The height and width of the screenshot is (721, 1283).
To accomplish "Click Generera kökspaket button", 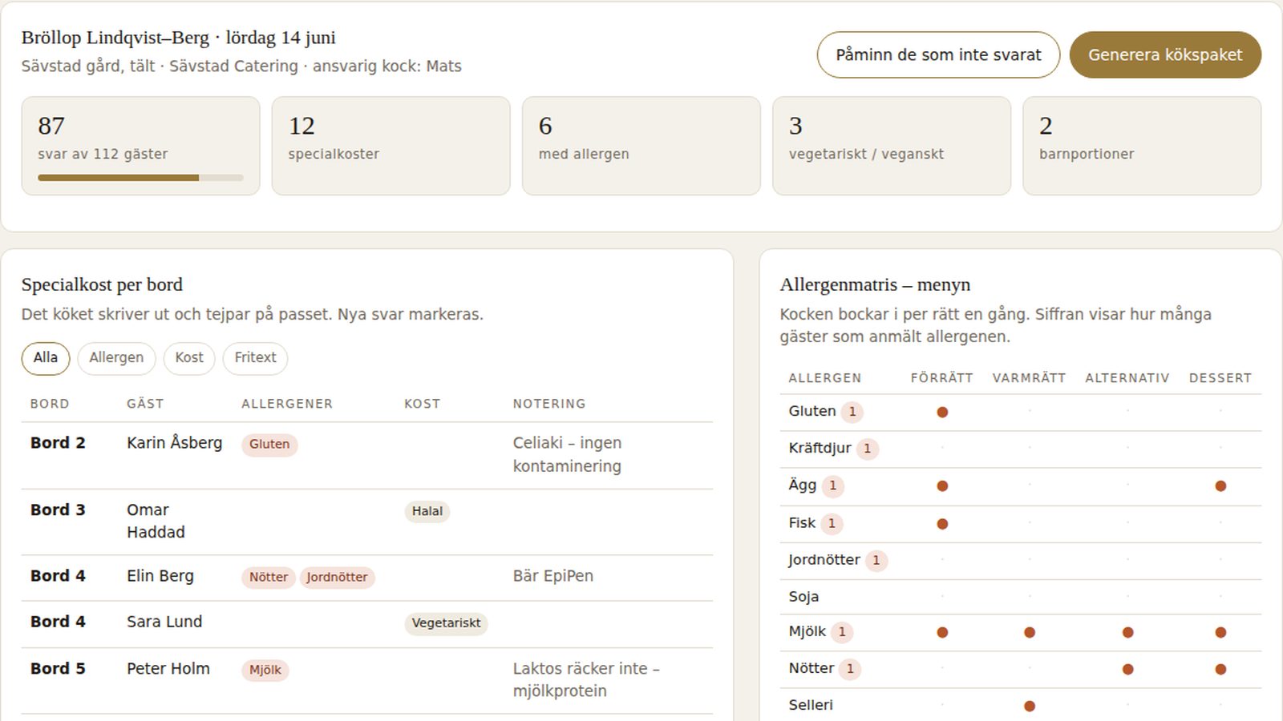I will (1165, 54).
